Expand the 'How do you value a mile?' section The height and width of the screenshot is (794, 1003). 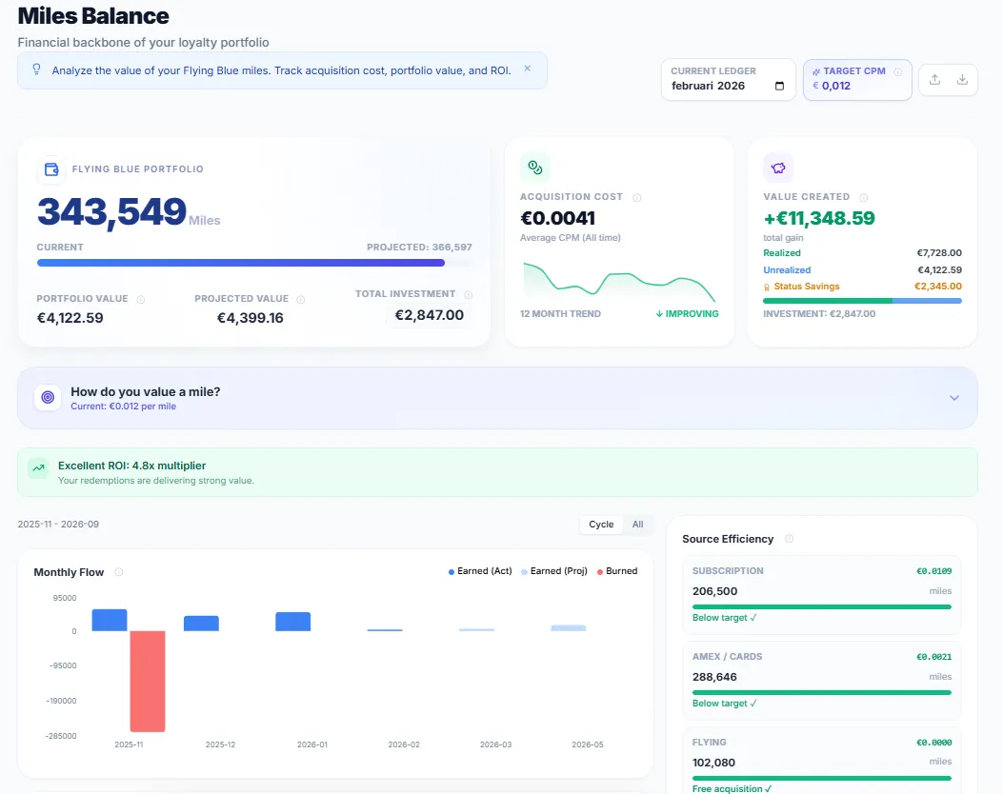[x=953, y=397]
